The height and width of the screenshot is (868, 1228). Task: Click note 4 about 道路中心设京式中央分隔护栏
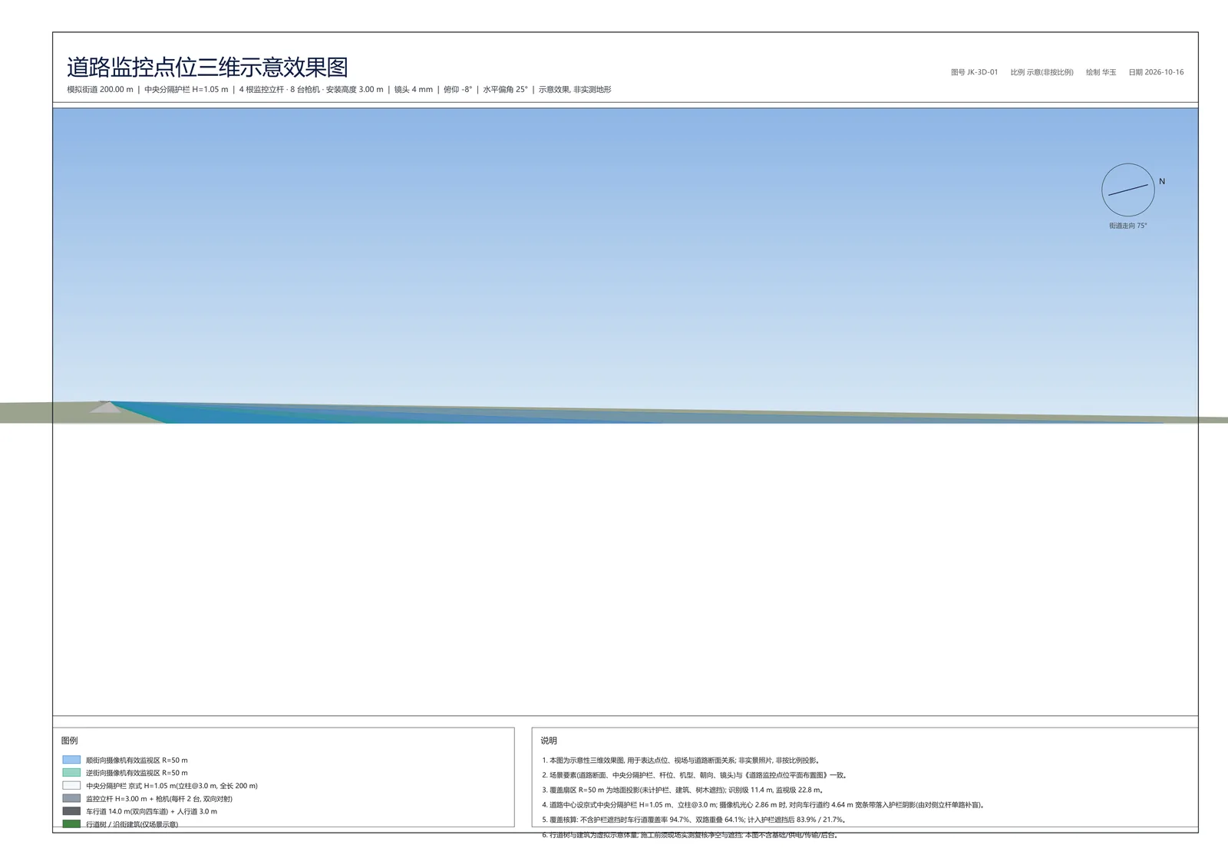pos(764,805)
